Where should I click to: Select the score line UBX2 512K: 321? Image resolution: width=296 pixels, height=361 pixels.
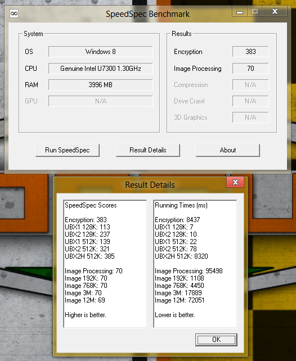[x=87, y=249]
